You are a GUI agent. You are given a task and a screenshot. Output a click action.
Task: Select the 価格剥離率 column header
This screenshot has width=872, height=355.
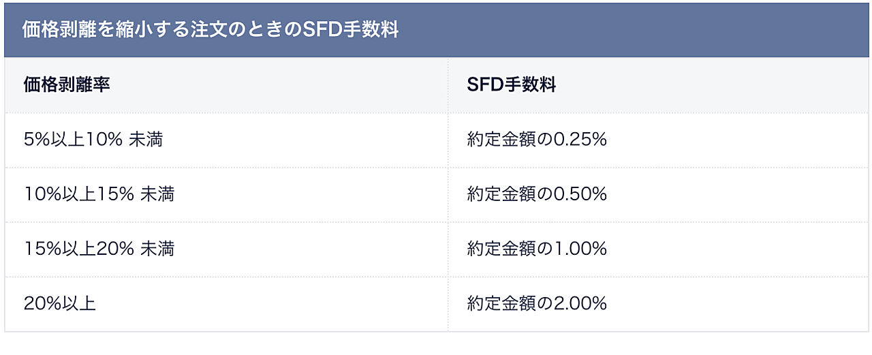click(226, 85)
